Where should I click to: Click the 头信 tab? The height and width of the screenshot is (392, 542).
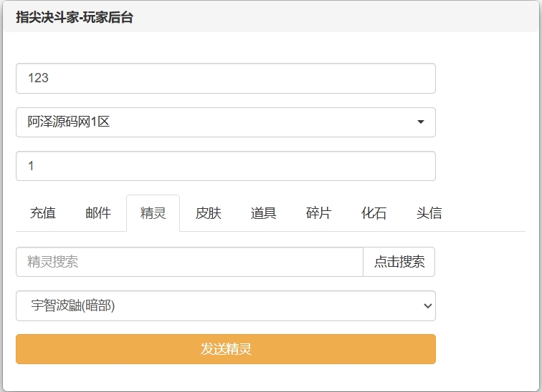tap(429, 213)
